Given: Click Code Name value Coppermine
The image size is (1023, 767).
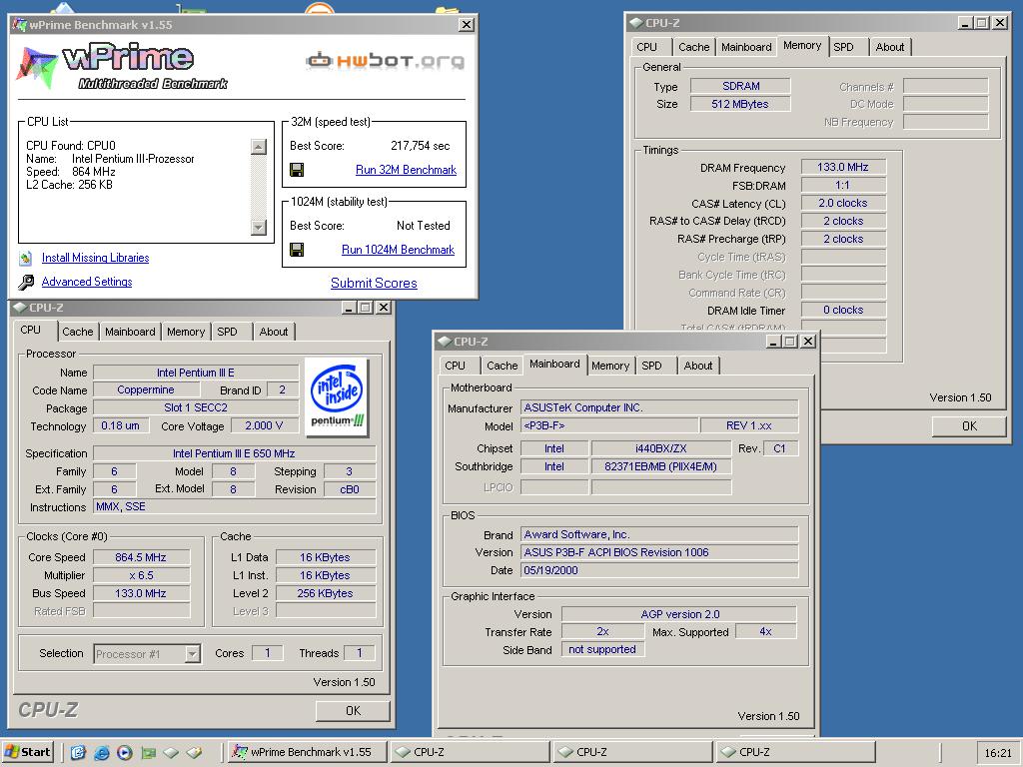Looking at the screenshot, I should [146, 390].
